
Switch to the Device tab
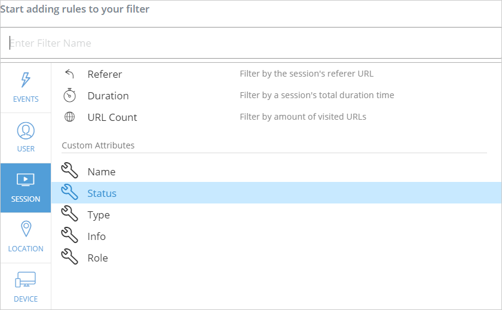click(26, 287)
